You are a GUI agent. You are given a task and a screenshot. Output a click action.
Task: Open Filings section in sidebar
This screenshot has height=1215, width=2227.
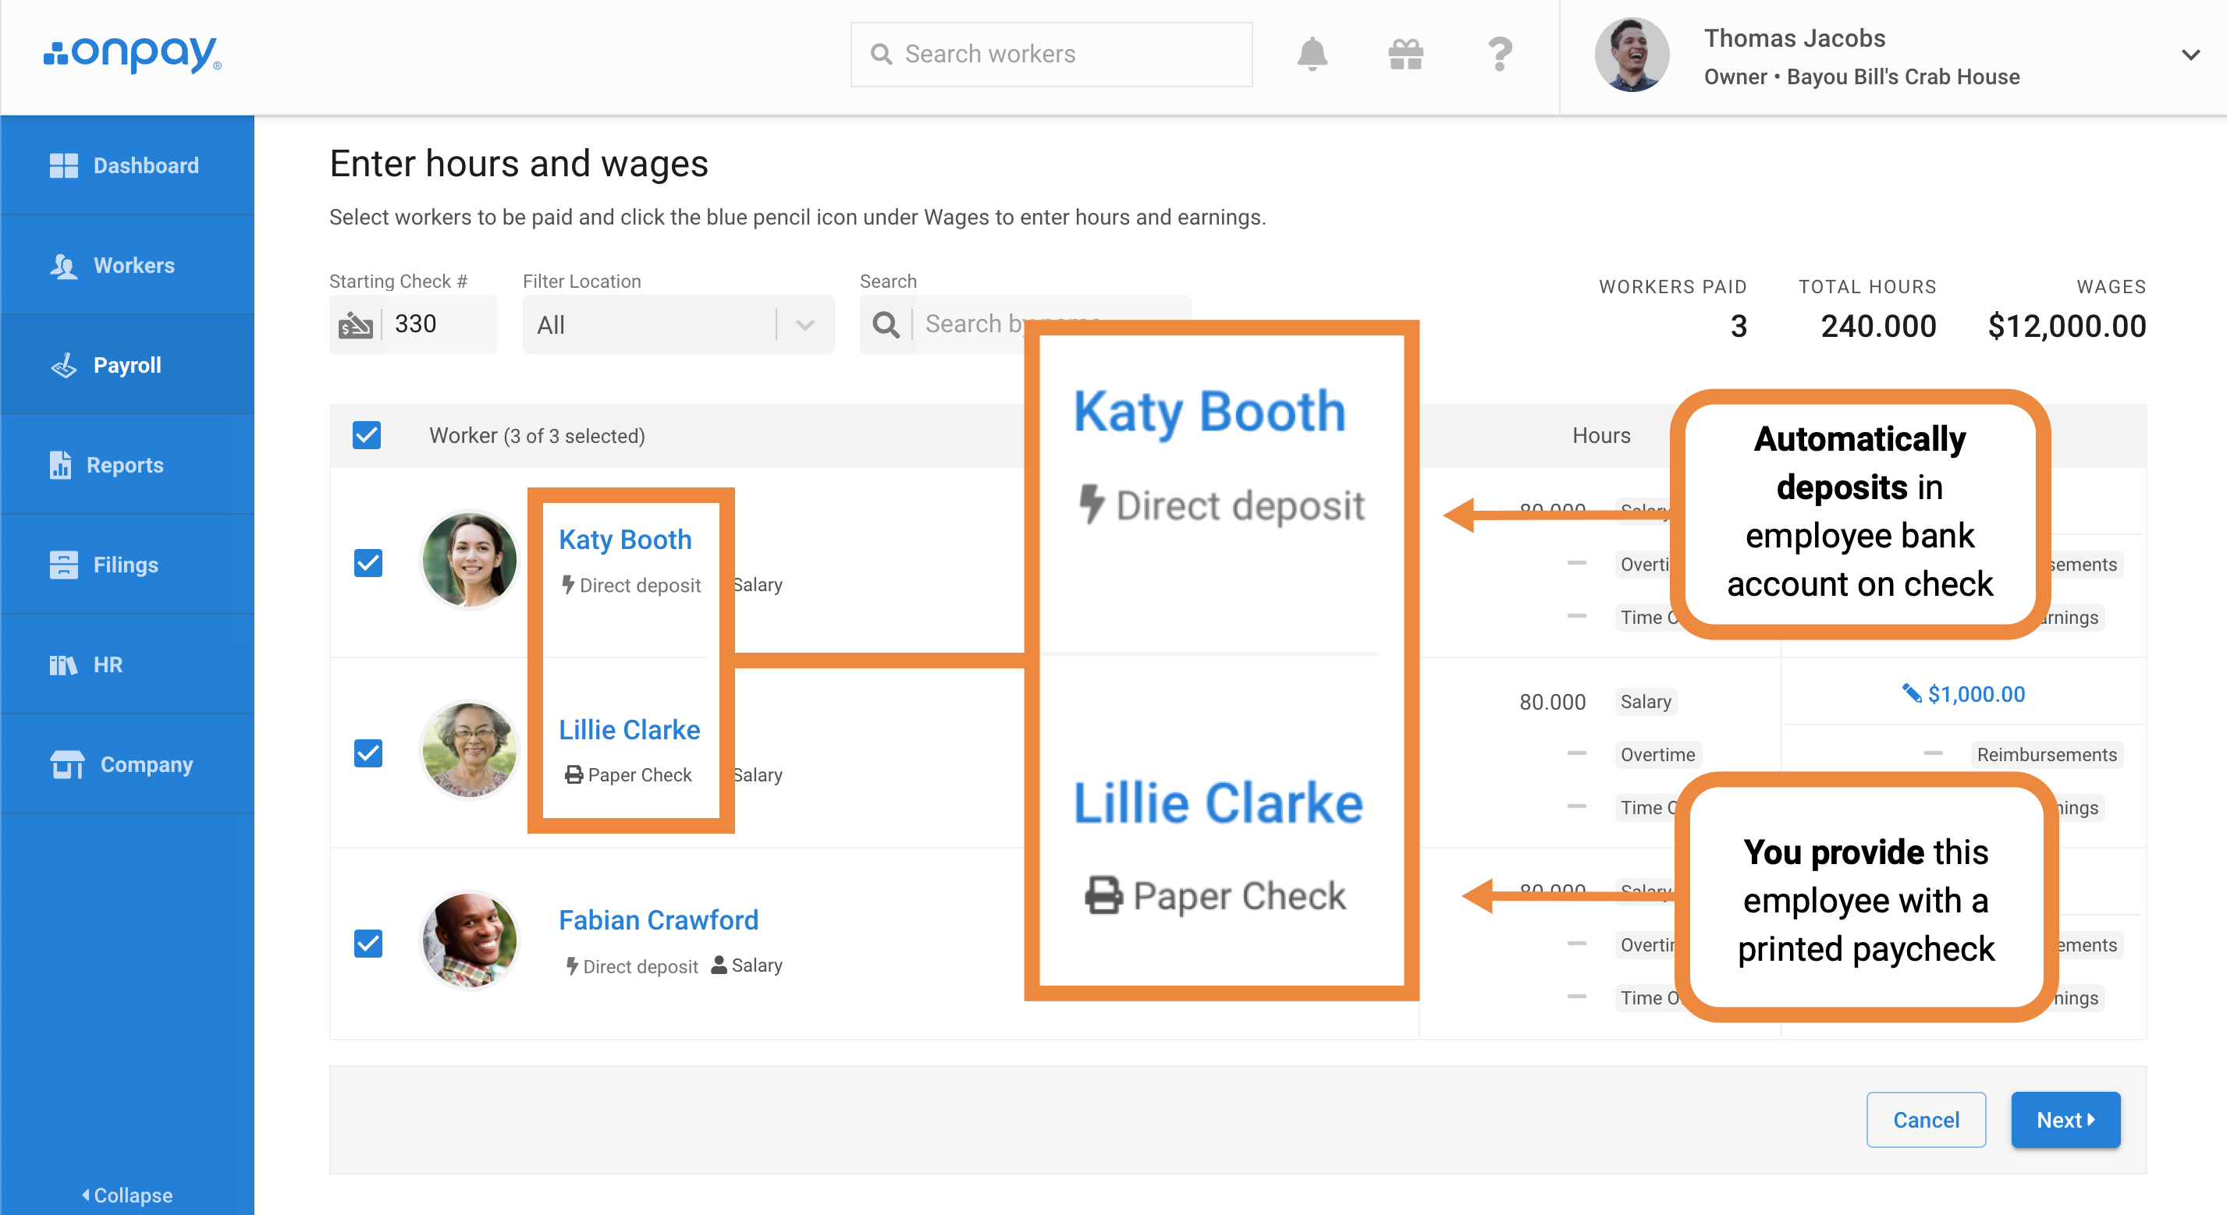coord(128,565)
